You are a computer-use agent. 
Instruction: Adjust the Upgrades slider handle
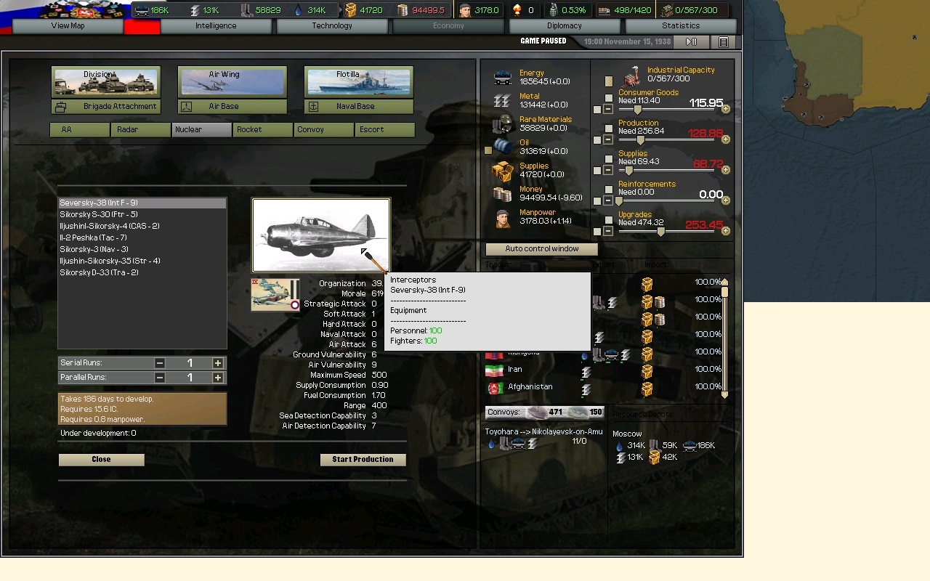point(660,232)
